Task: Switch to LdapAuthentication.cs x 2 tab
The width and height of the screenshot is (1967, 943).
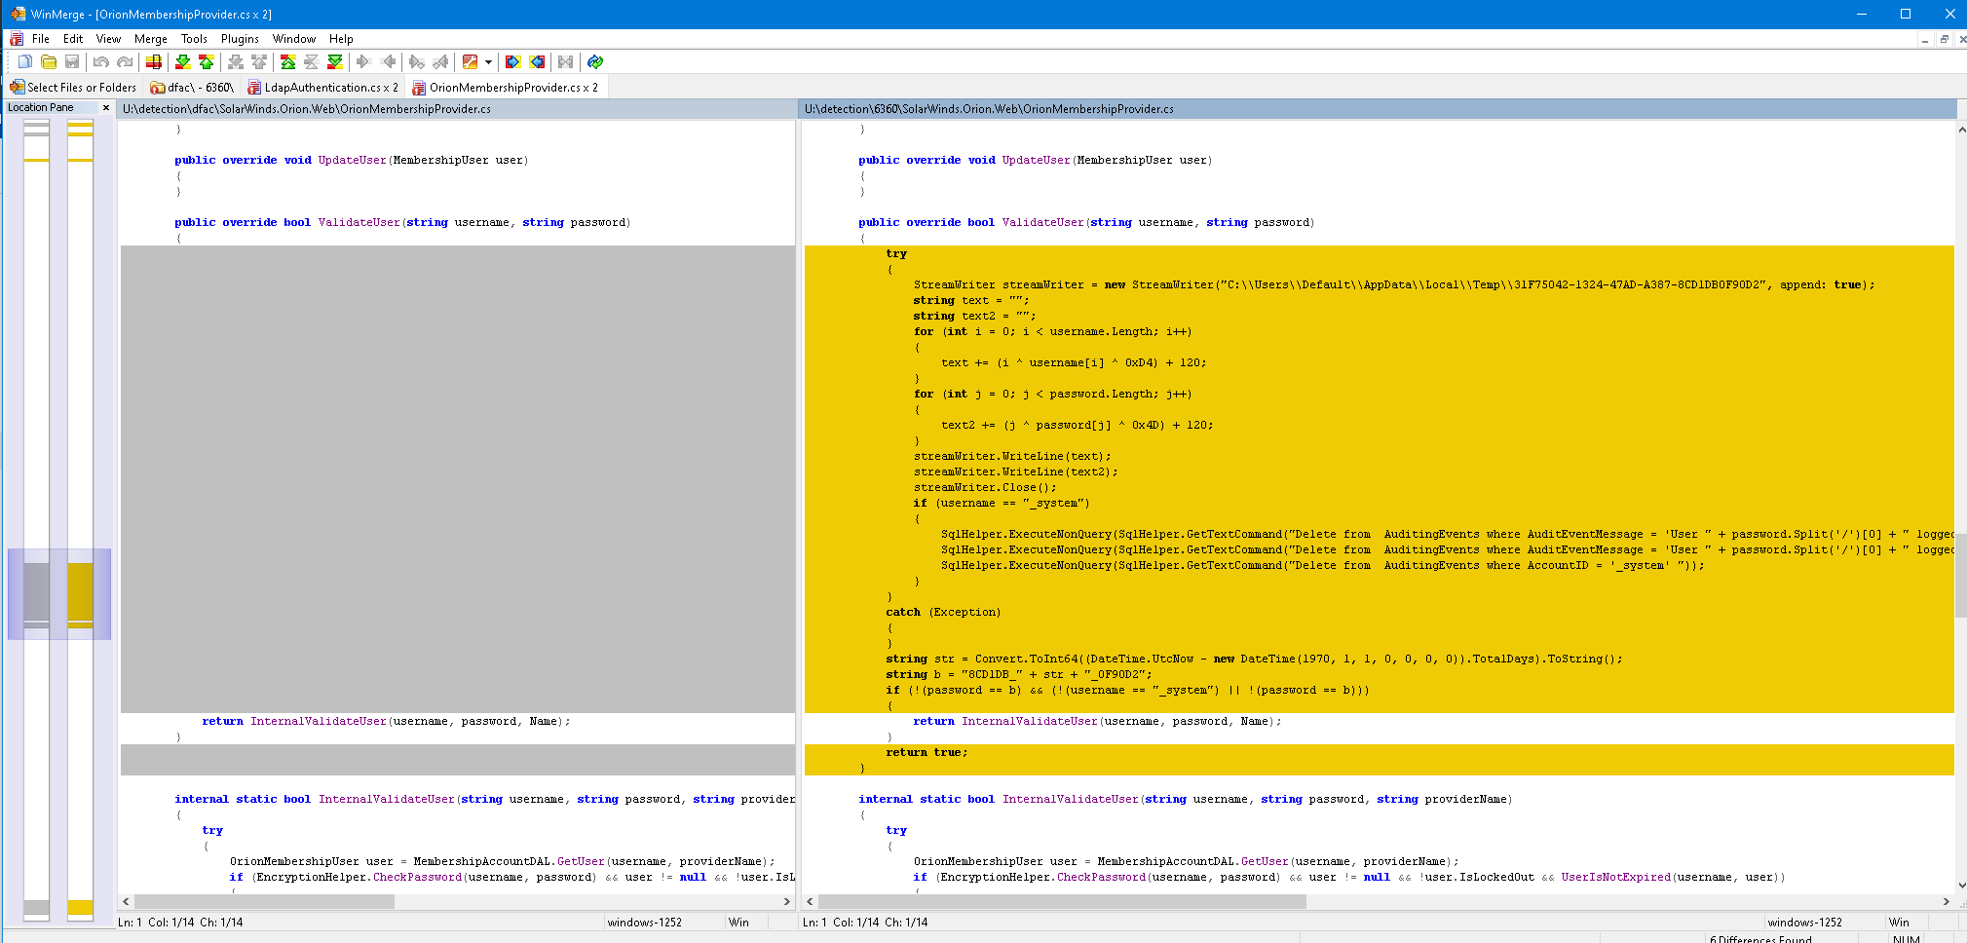Action: point(322,88)
